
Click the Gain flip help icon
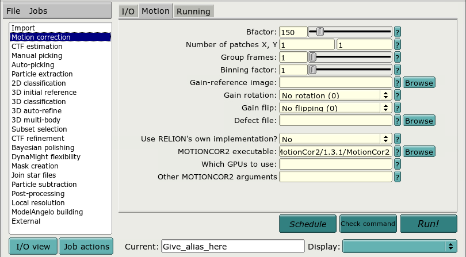point(398,108)
